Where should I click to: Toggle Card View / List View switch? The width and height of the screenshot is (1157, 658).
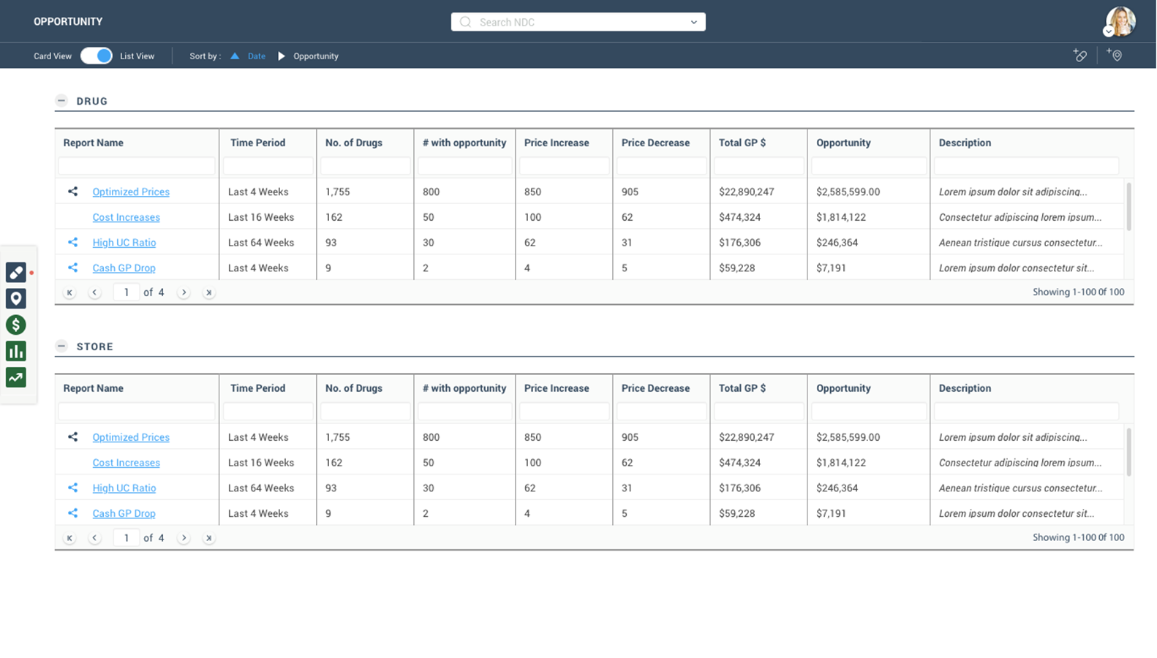(x=97, y=56)
